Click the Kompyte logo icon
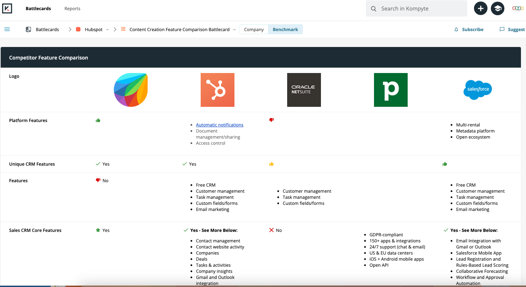Screen dimensions: 526x287 (x=7, y=8)
